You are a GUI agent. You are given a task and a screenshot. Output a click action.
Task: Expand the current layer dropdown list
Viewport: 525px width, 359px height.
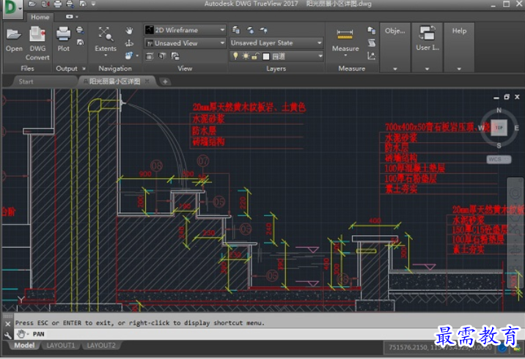coord(320,56)
